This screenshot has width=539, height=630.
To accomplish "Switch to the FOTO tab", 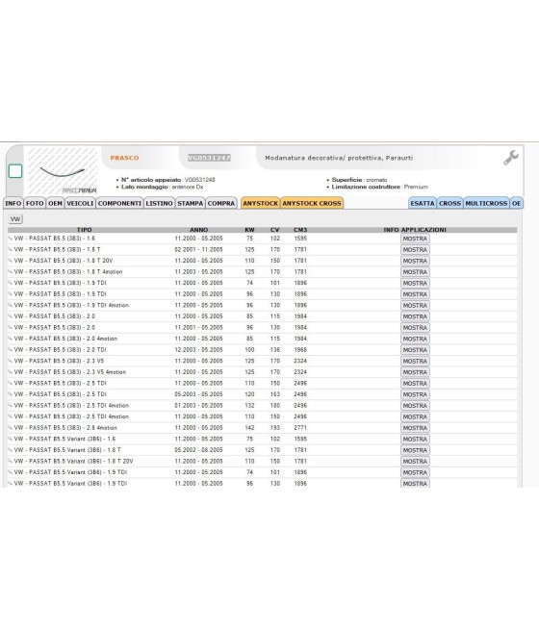I will 35,203.
